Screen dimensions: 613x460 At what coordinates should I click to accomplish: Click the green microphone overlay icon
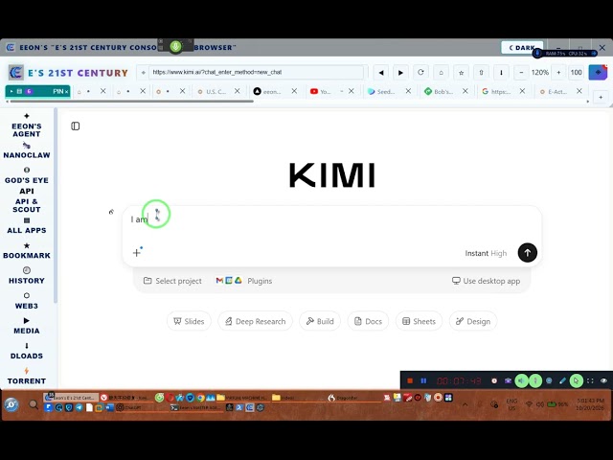tap(175, 47)
